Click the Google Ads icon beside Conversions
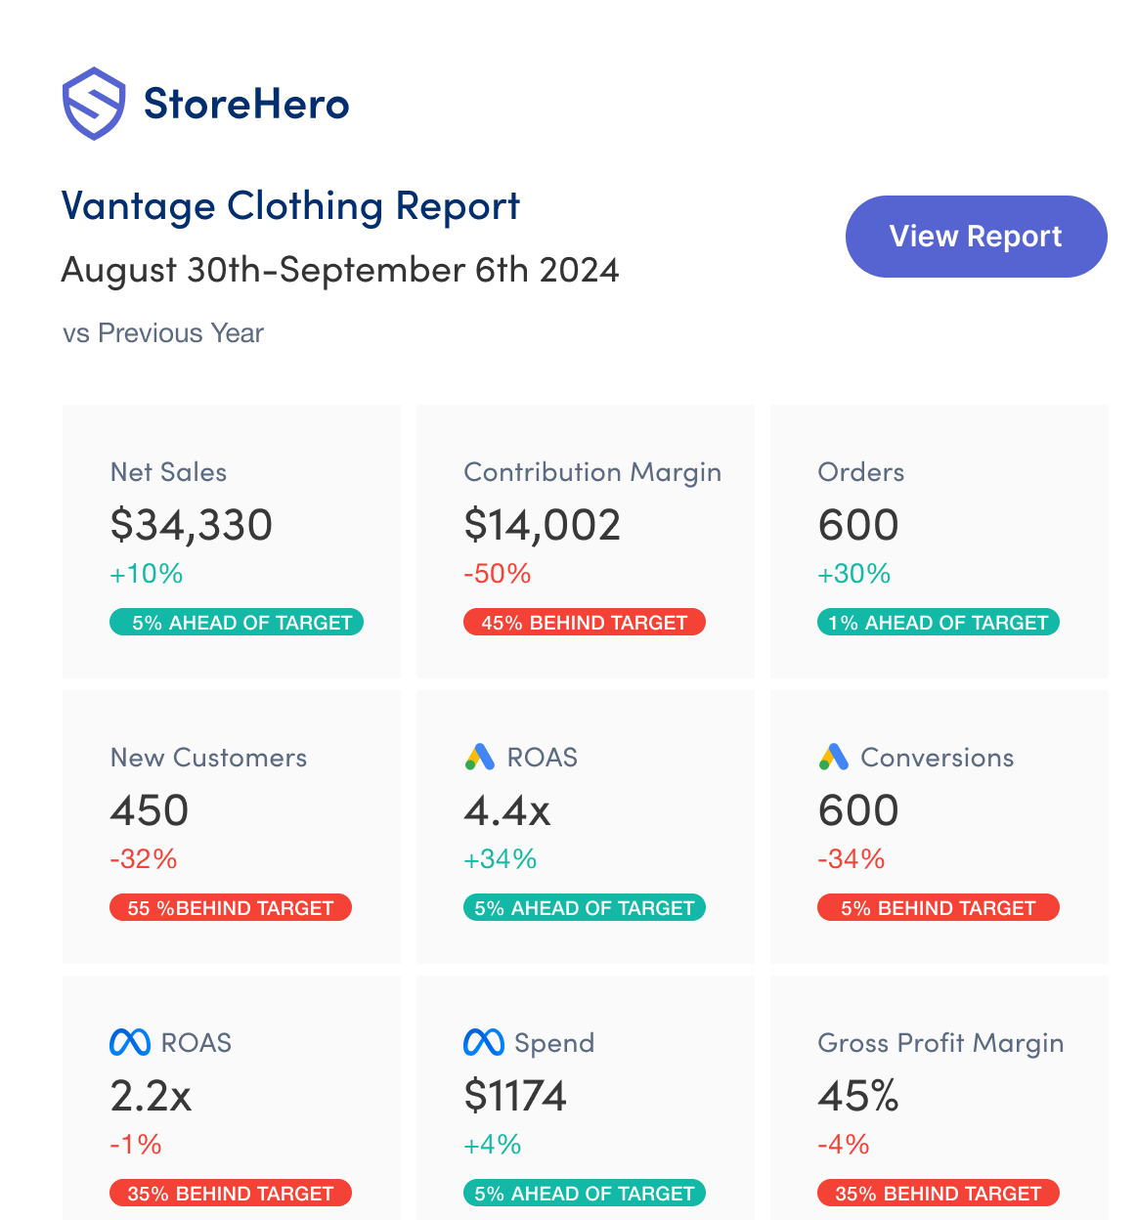1136x1220 pixels. click(833, 757)
